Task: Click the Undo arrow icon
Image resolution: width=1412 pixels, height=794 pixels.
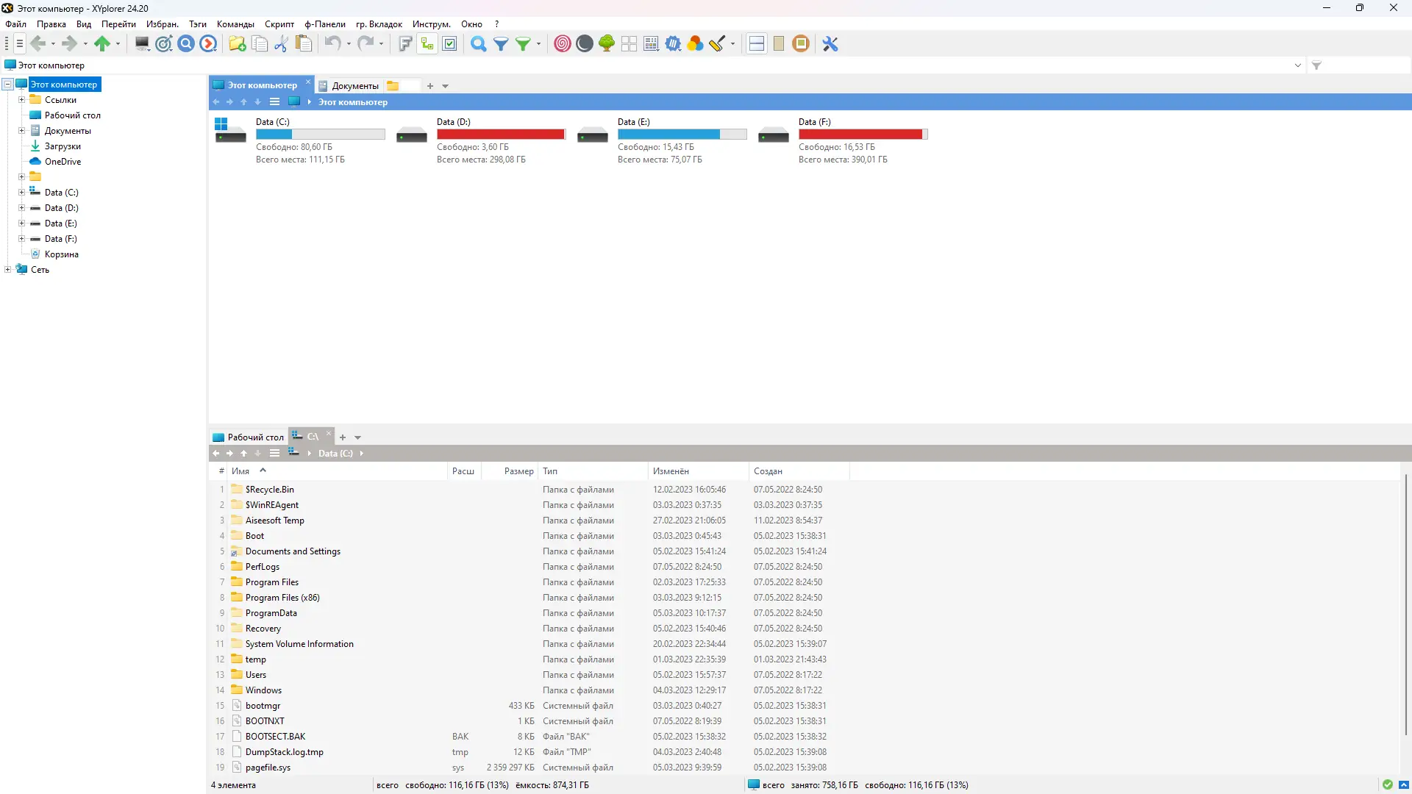Action: [332, 44]
